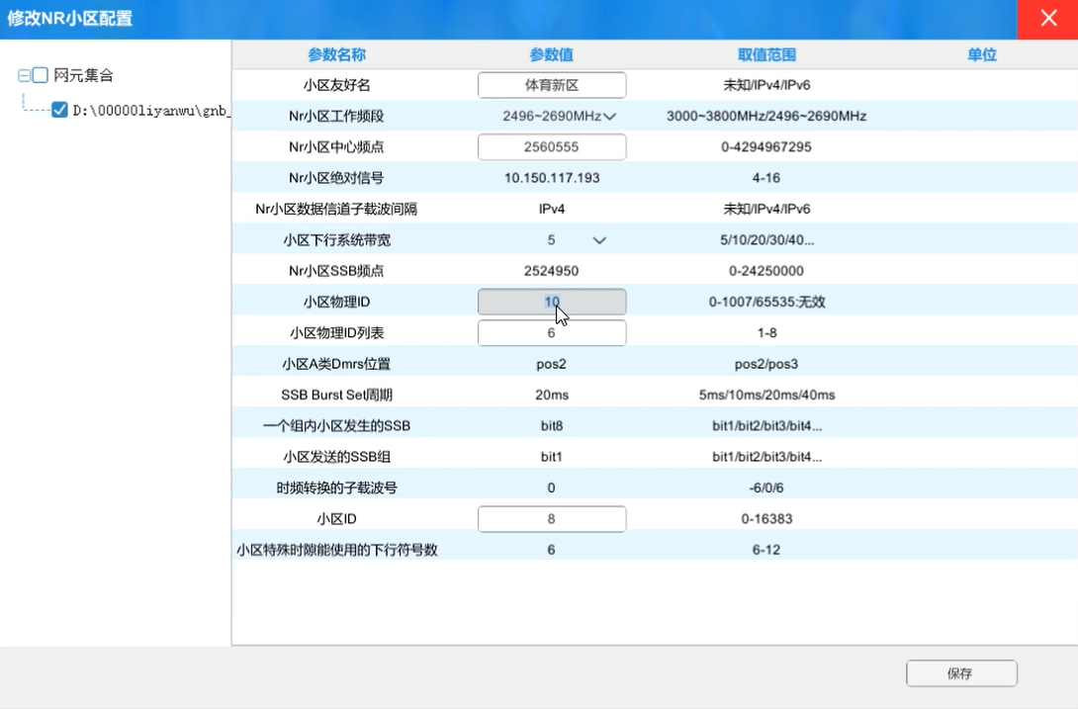Open the Nr小区工作频段 dropdown
The height and width of the screenshot is (709, 1078).
coord(609,117)
